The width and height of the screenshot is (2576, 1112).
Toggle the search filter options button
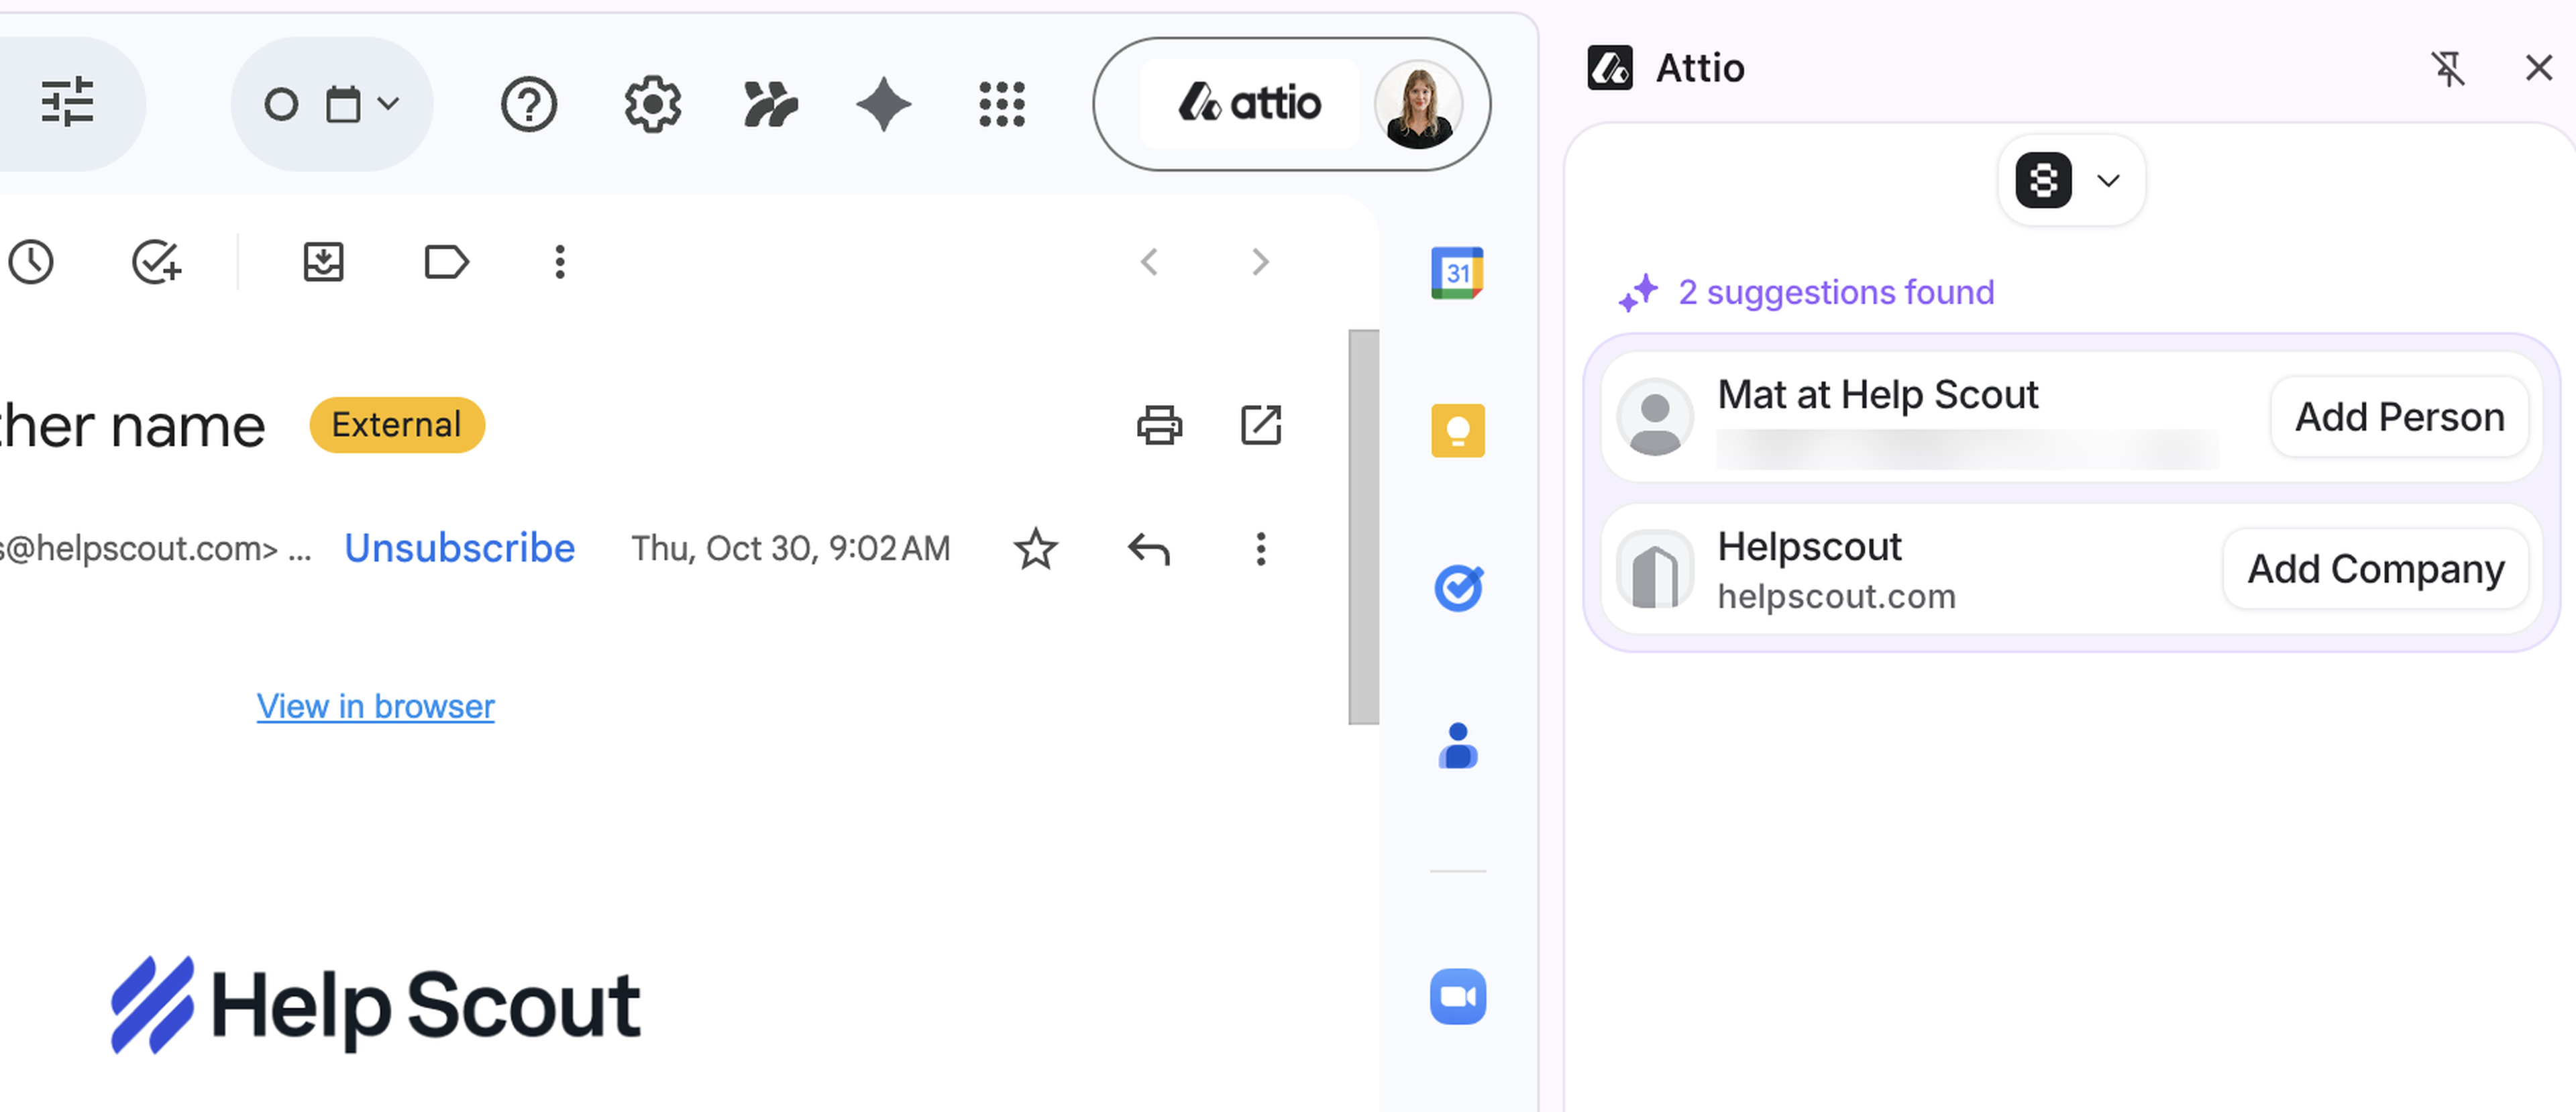[x=67, y=103]
